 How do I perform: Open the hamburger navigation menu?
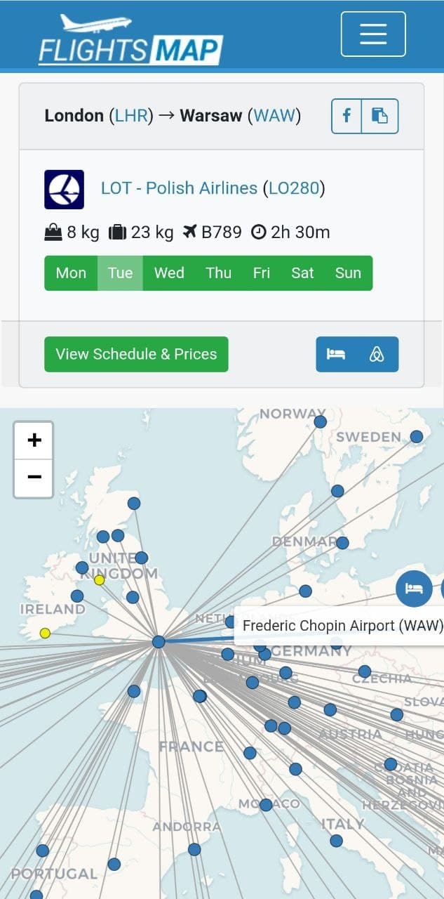(x=372, y=34)
